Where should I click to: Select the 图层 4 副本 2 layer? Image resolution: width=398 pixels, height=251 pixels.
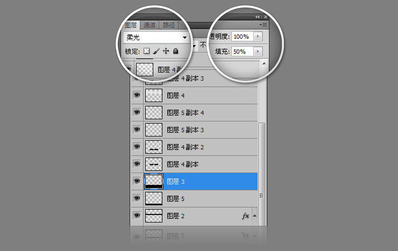tap(186, 147)
